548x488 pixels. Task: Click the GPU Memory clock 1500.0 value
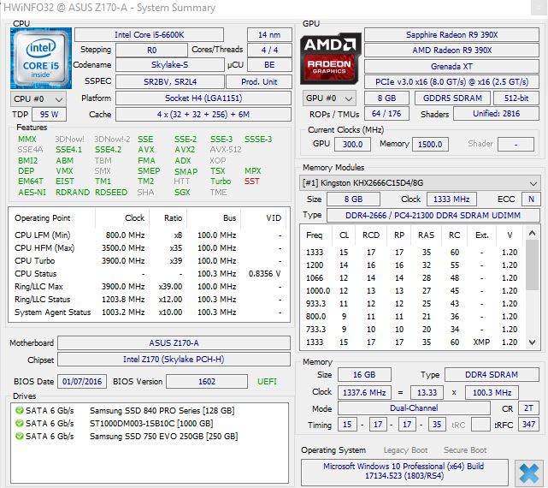430,144
